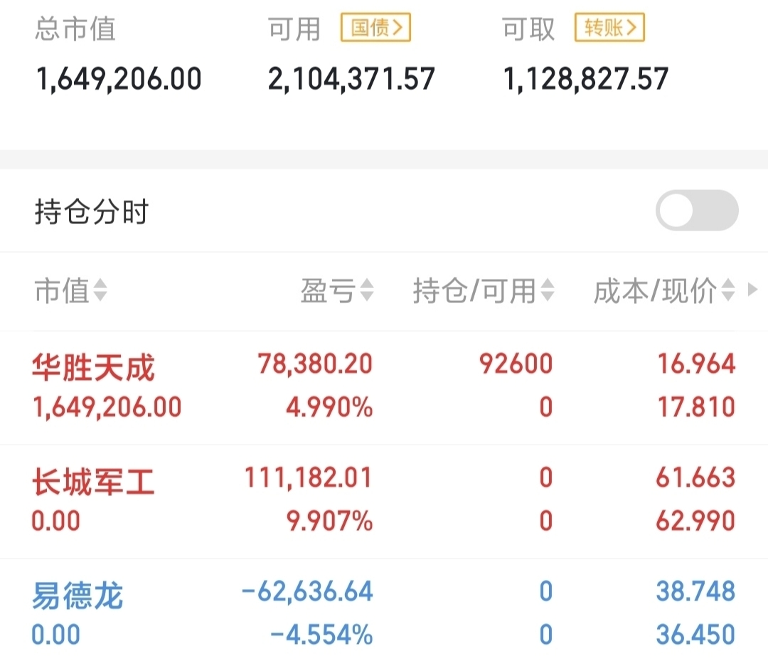Viewport: 768px width, 661px height.
Task: Sort by 持仓/可用 column header
Action: click(484, 290)
